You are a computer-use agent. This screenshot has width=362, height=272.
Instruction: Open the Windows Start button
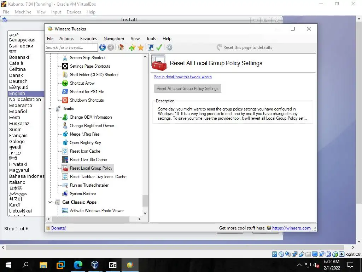click(8, 265)
